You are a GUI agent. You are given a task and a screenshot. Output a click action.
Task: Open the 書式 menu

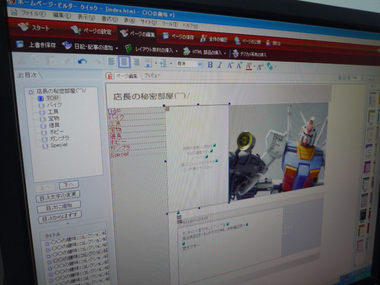(109, 18)
